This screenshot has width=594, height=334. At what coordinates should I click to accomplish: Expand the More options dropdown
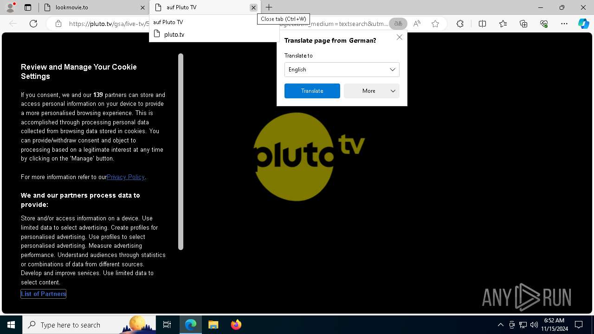372,91
